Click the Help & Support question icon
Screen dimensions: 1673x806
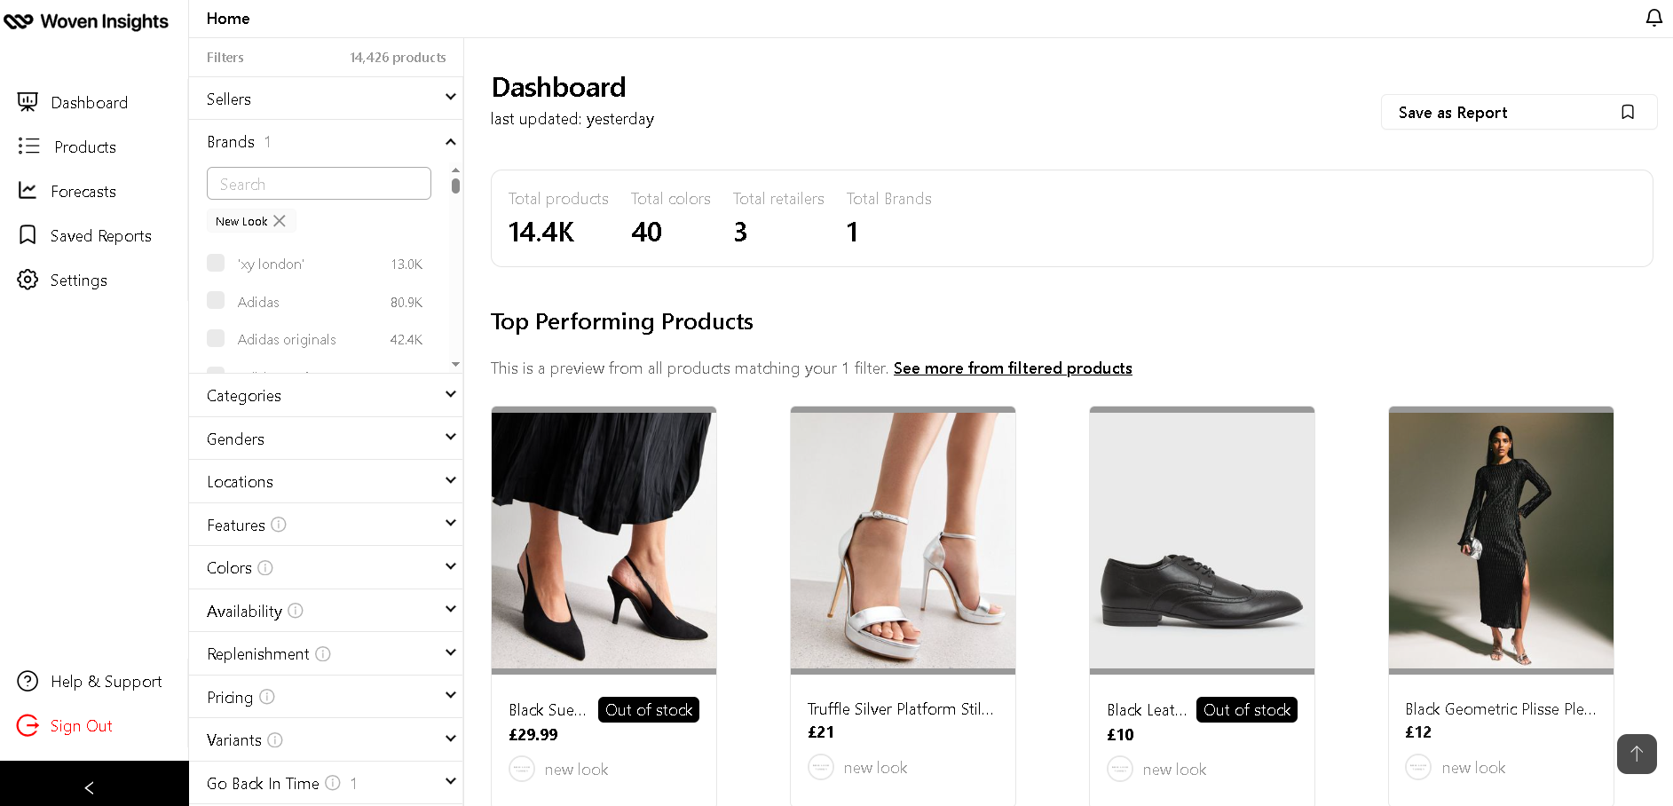click(28, 681)
